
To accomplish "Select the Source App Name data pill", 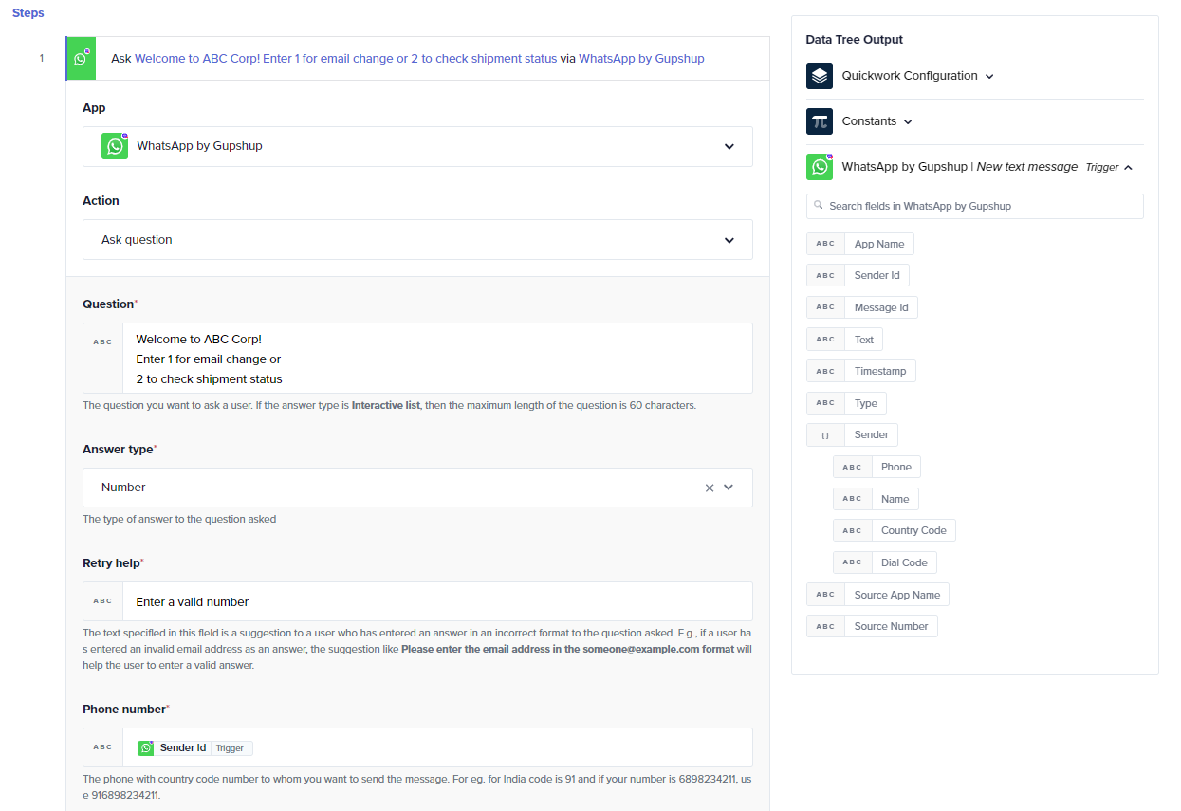I will click(x=877, y=595).
